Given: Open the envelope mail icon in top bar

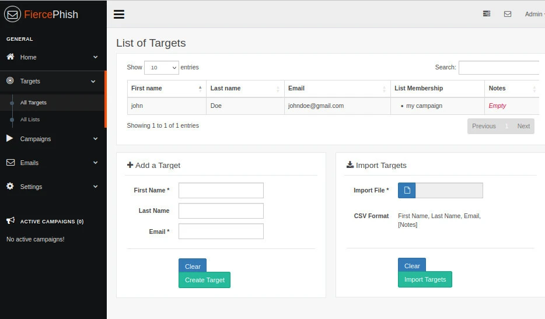Looking at the screenshot, I should click(508, 14).
